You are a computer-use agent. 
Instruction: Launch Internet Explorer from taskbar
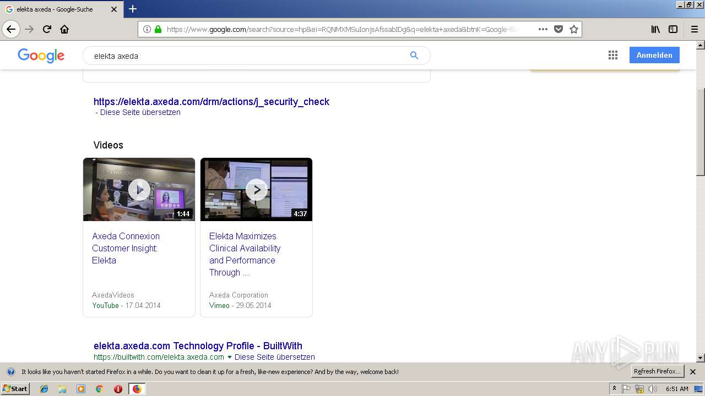44,389
